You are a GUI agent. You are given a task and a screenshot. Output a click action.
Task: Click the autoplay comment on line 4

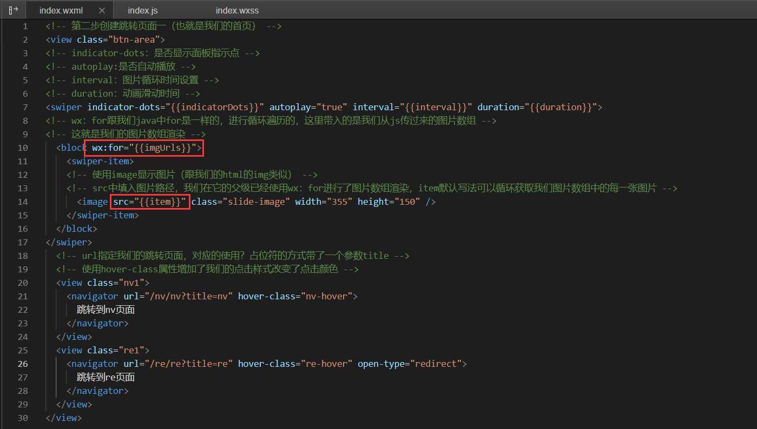tap(121, 66)
